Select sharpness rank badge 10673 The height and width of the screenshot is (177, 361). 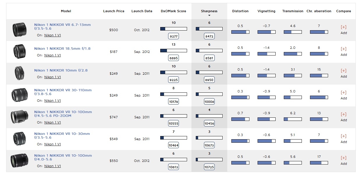pyautogui.click(x=209, y=145)
